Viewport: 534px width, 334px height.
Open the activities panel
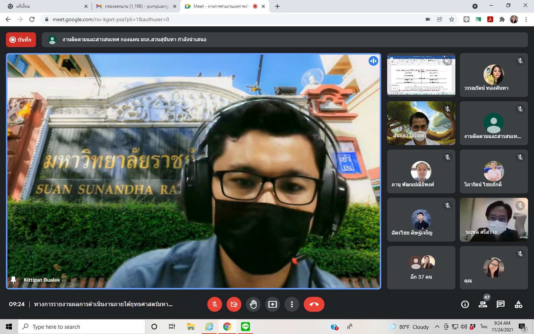518,304
